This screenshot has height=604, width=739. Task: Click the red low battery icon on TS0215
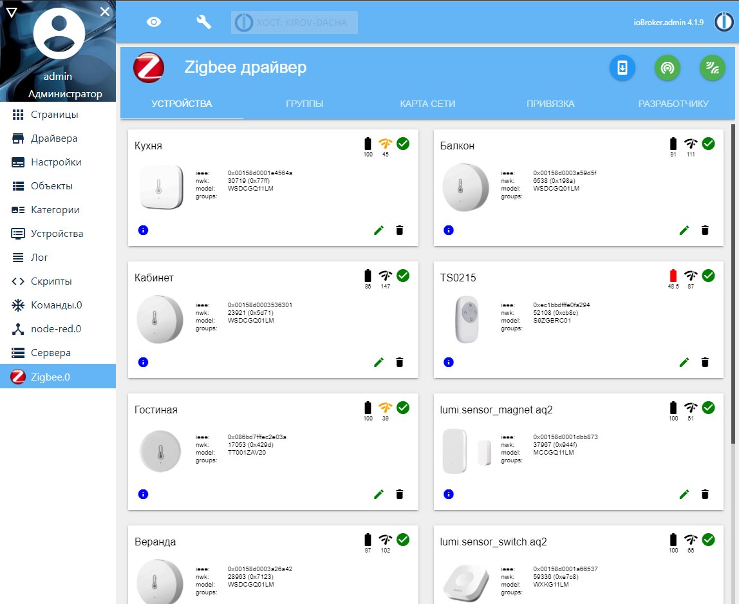pos(673,276)
